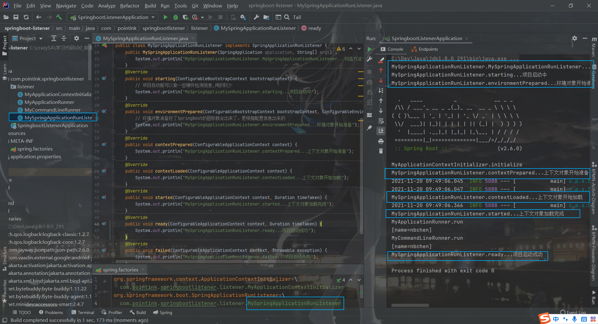
Task: Open the Terminal tool window button
Action: (83, 312)
